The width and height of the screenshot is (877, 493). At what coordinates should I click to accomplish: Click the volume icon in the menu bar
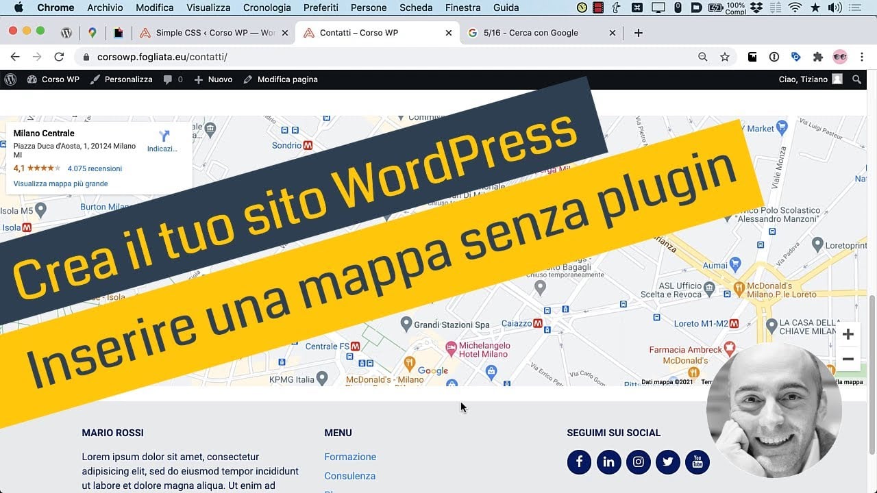coord(835,8)
